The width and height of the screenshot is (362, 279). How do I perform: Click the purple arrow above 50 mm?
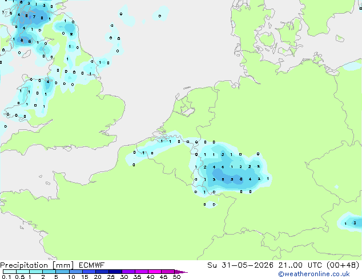point(181,272)
